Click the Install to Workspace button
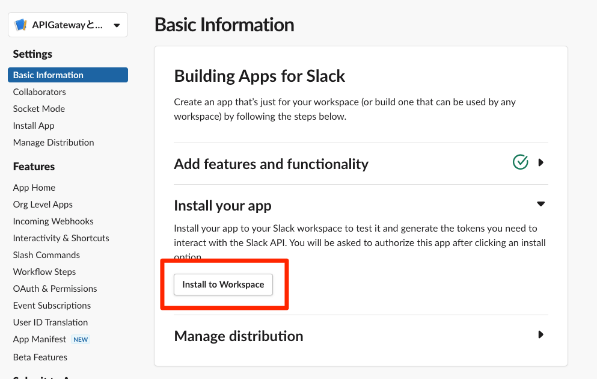Viewport: 597px width, 379px height. 223,285
